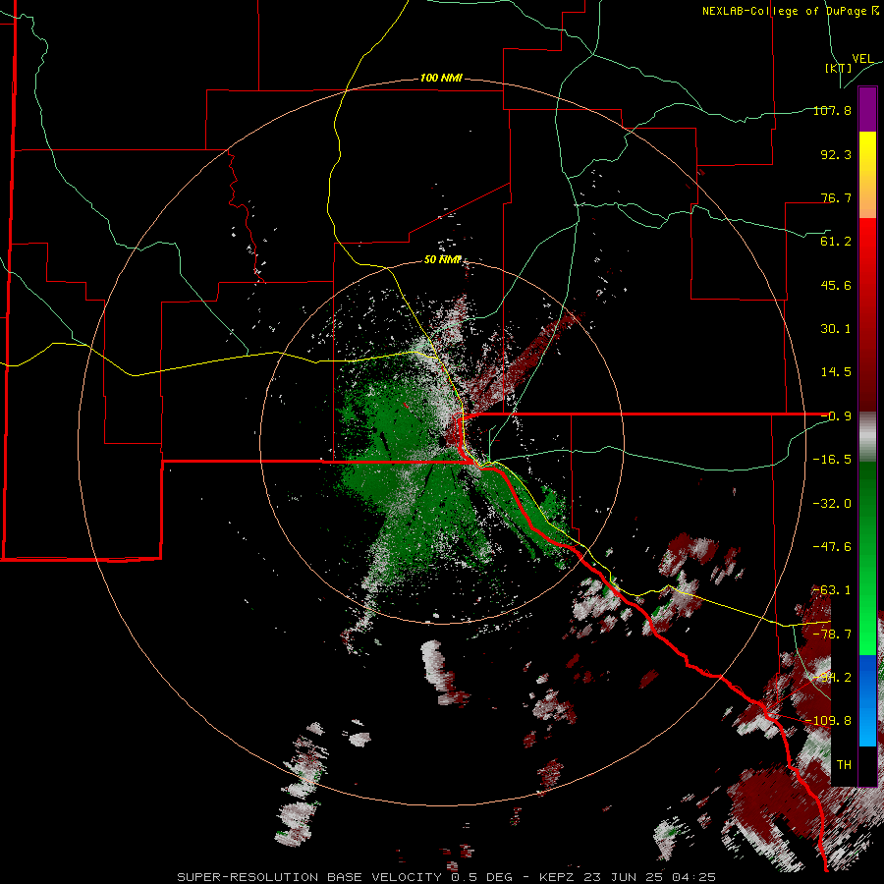Click the -47.6 legend value
This screenshot has width=884, height=884.
tap(832, 547)
